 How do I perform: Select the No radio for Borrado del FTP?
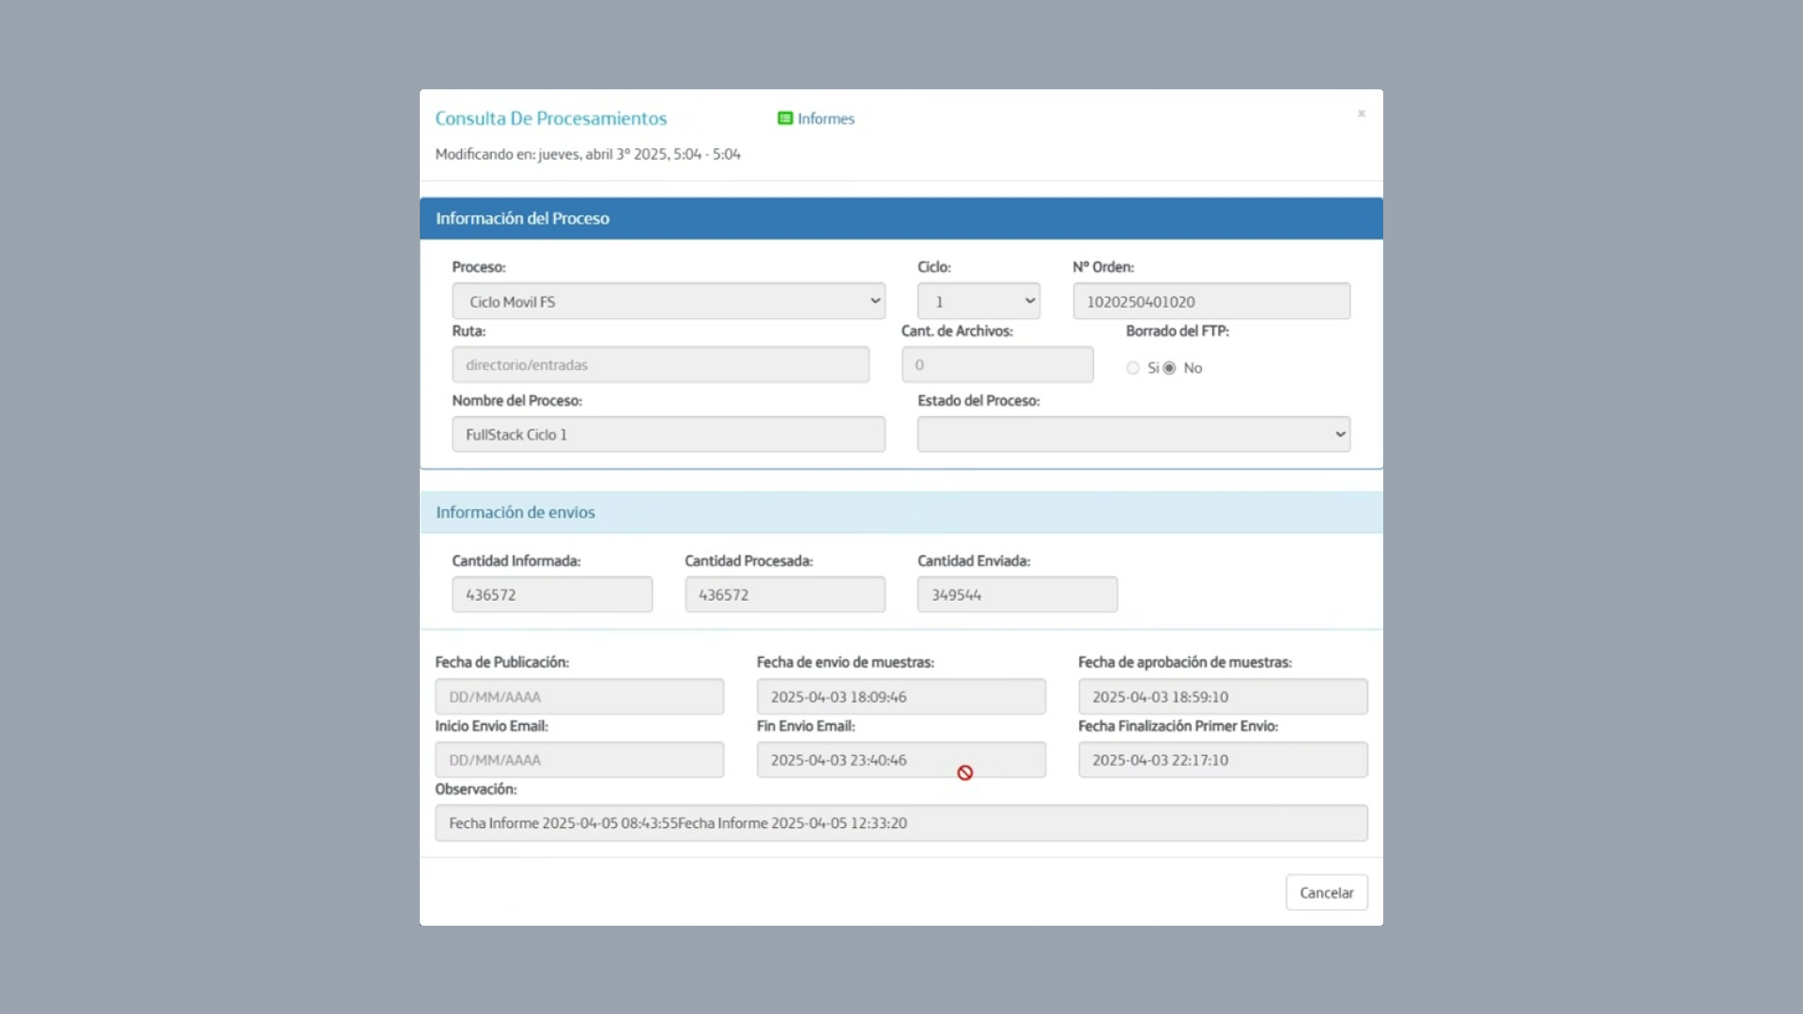tap(1169, 368)
